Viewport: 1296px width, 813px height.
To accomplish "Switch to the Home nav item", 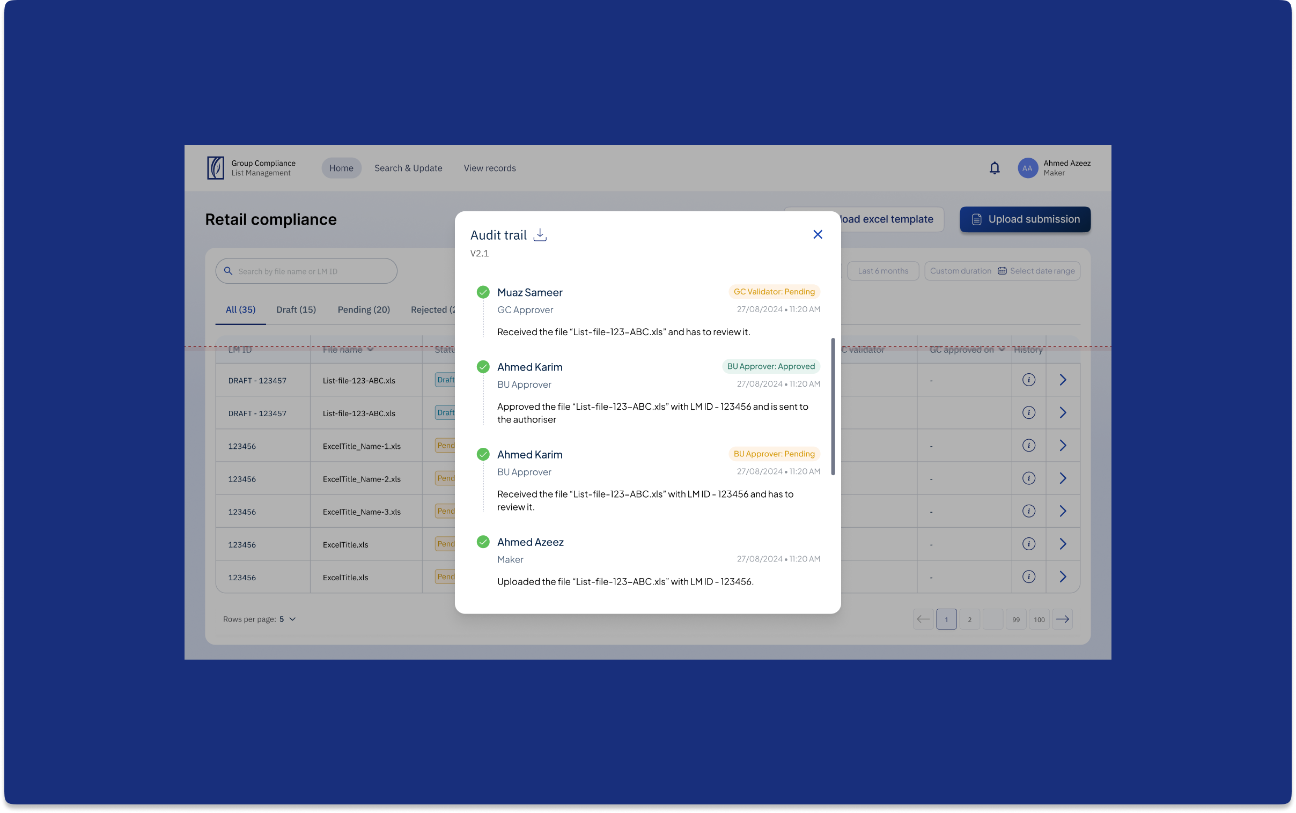I will point(341,168).
